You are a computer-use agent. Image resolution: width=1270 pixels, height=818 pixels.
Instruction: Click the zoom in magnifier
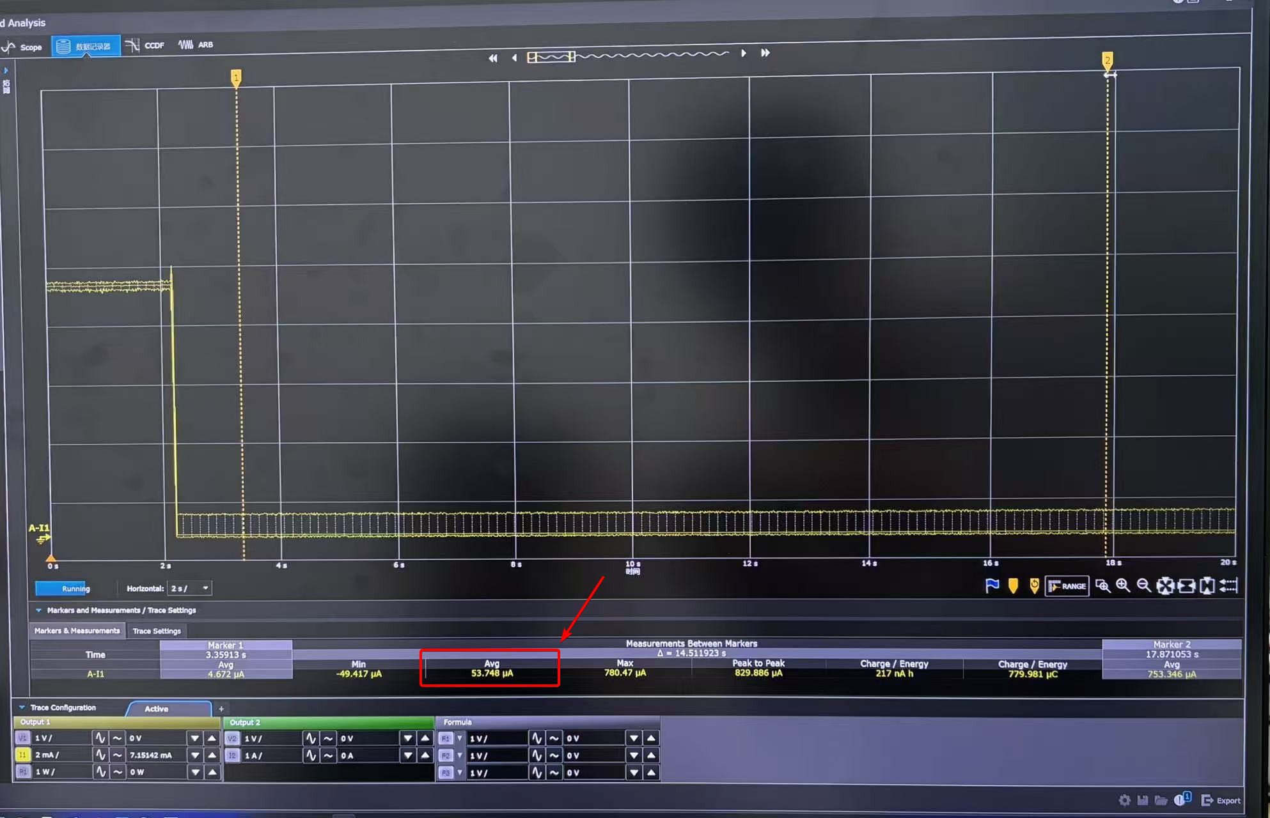tap(1123, 585)
